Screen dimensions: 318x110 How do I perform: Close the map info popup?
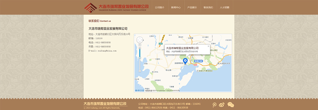(x=208, y=46)
